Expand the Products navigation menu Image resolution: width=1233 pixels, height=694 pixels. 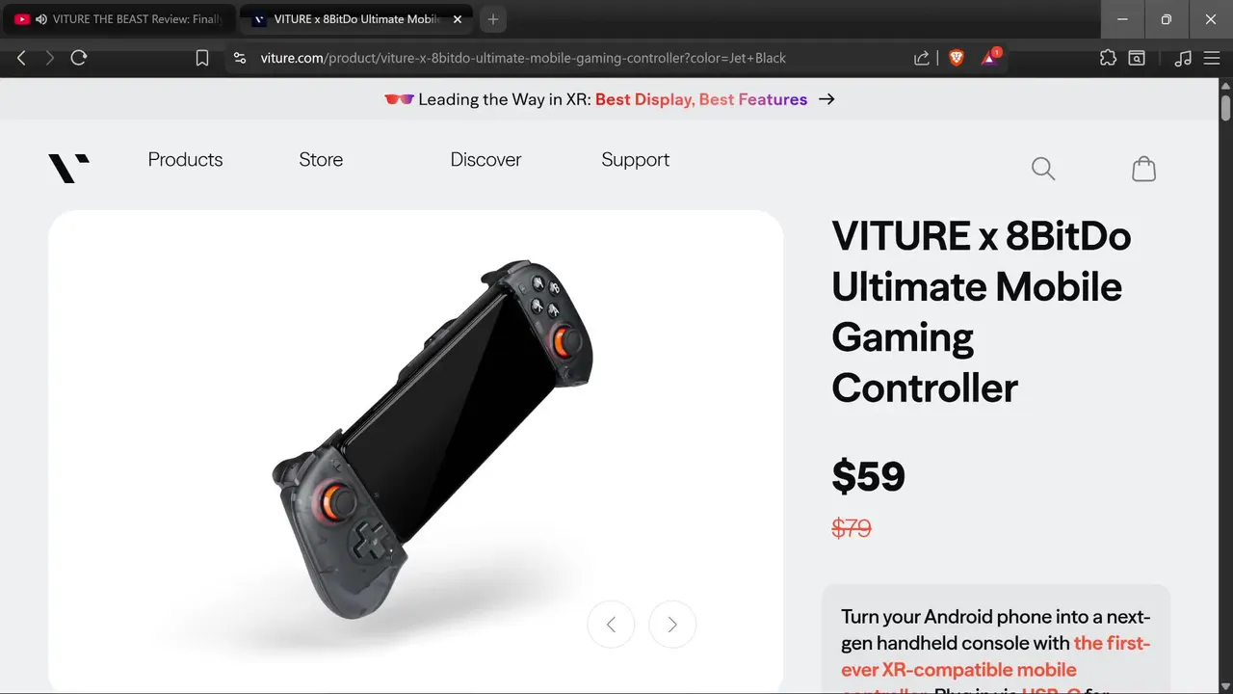click(x=185, y=160)
